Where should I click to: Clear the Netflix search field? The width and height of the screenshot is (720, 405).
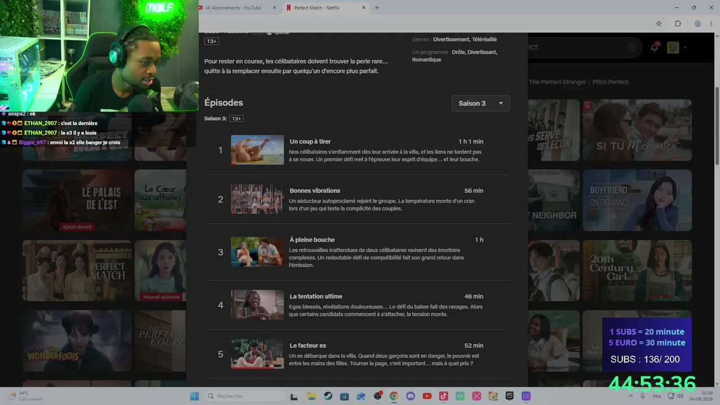coord(632,48)
